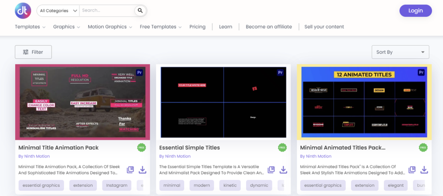Select the dynamic tag
Image resolution: width=443 pixels, height=196 pixels.
pos(259,185)
